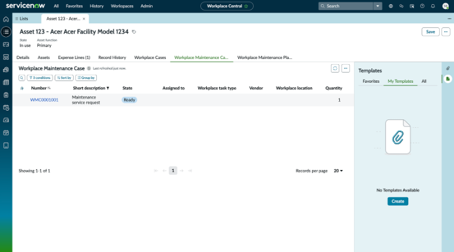This screenshot has height=252, width=454.
Task: Open case WMC0001001 link
Action: (45, 100)
